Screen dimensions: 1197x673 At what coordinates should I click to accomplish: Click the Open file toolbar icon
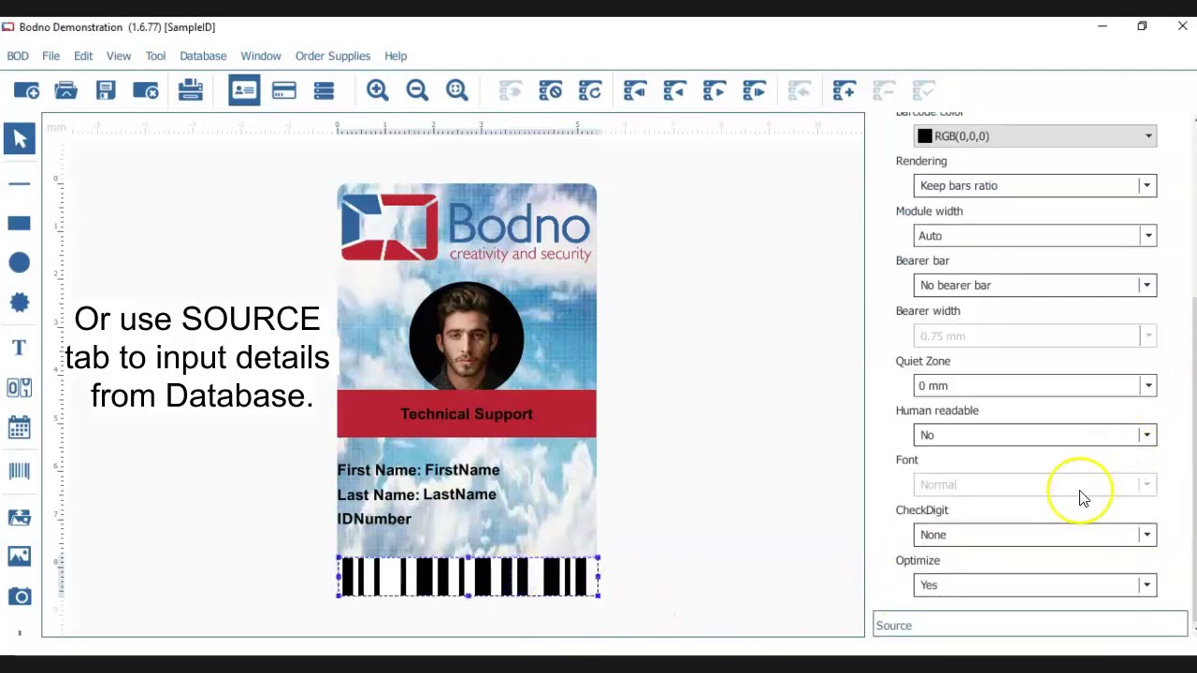tap(65, 91)
